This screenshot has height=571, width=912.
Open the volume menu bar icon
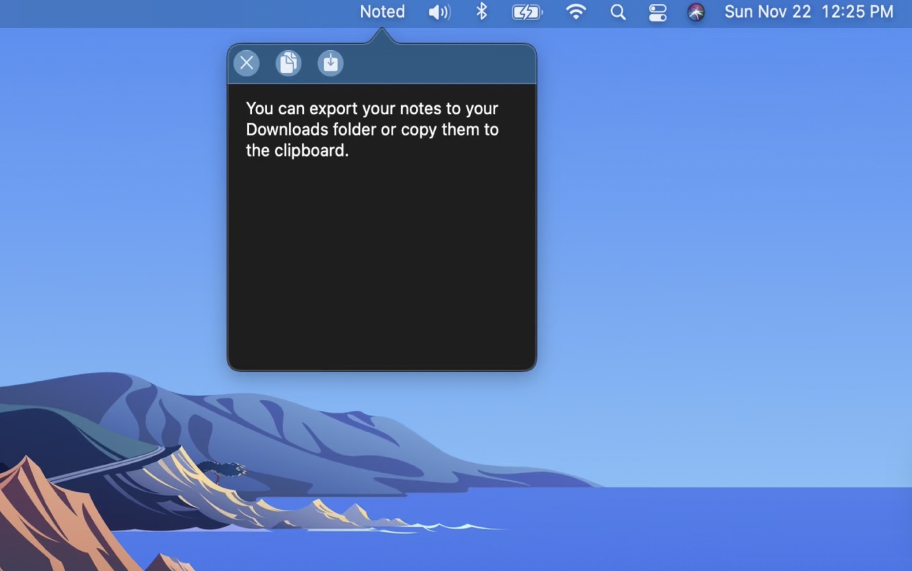pyautogui.click(x=439, y=12)
